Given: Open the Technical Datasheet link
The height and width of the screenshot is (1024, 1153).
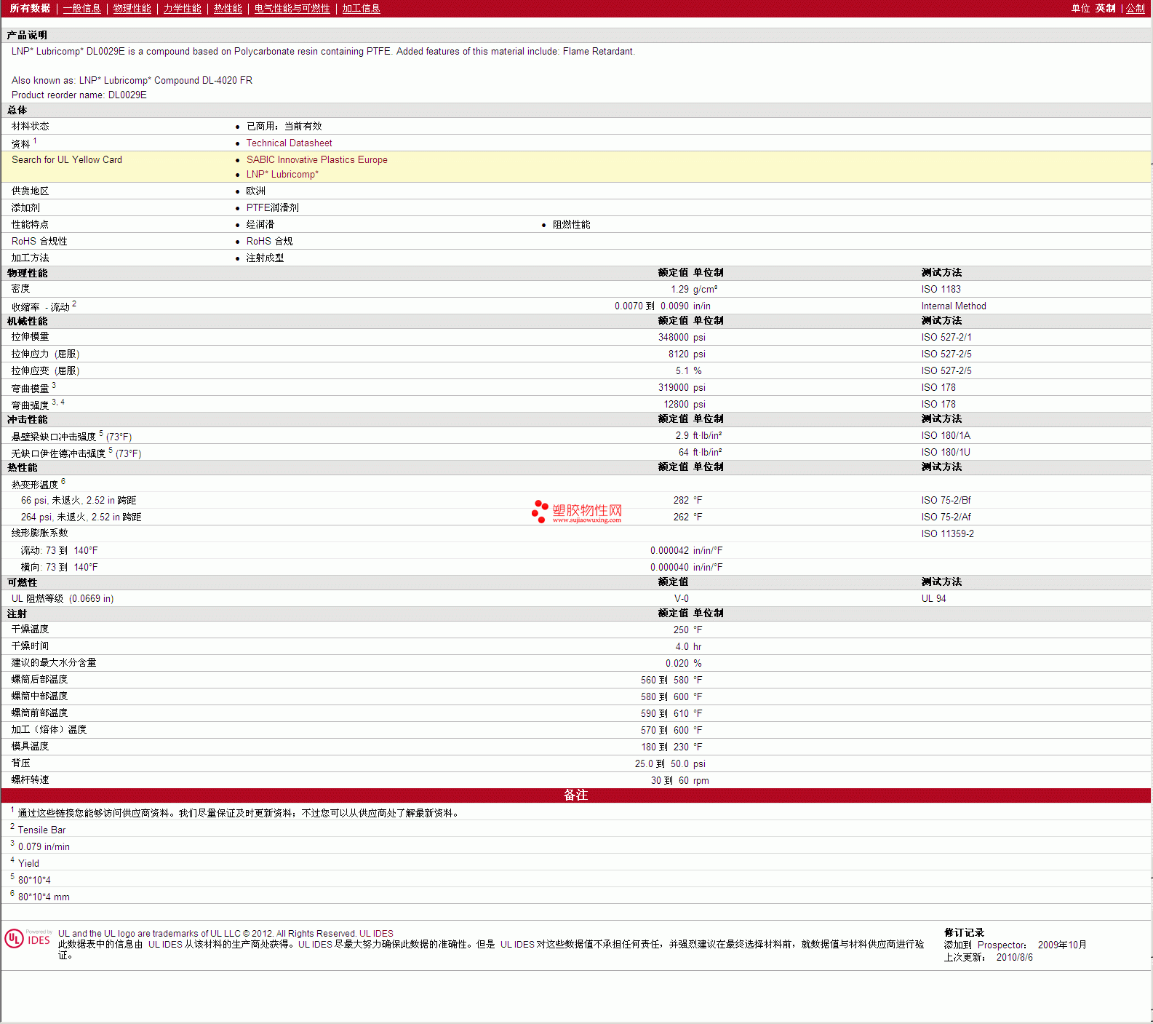Looking at the screenshot, I should point(289,143).
